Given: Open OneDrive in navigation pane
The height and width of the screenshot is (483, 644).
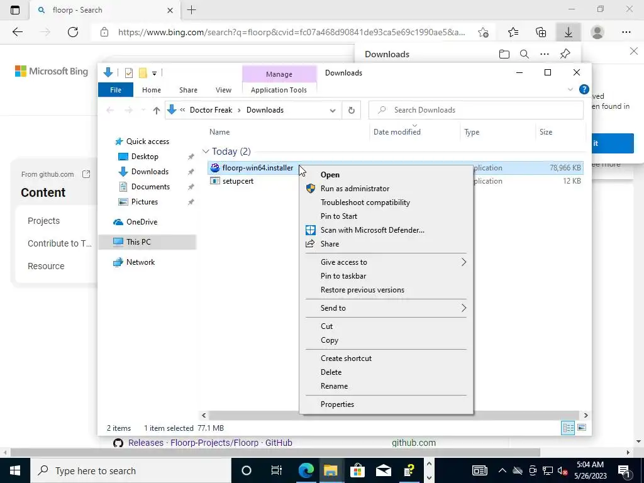Looking at the screenshot, I should [x=142, y=222].
